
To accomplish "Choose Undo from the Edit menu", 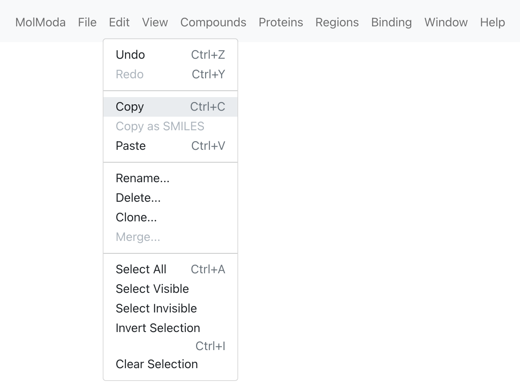I will coord(170,55).
